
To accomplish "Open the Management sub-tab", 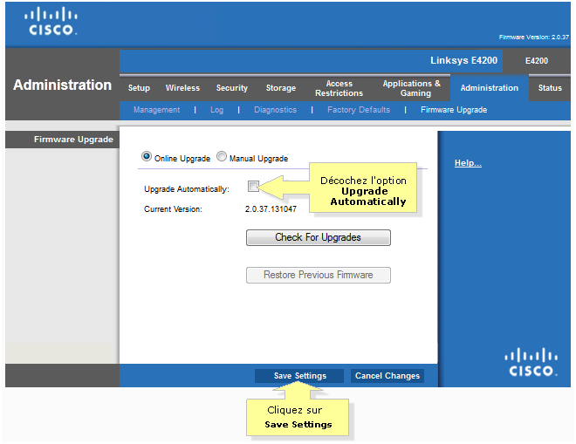I will (x=156, y=110).
